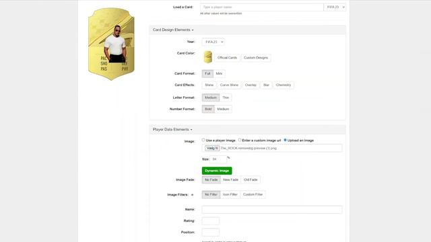Click the image Size input field
Image resolution: width=431 pixels, height=242 pixels.
218,159
